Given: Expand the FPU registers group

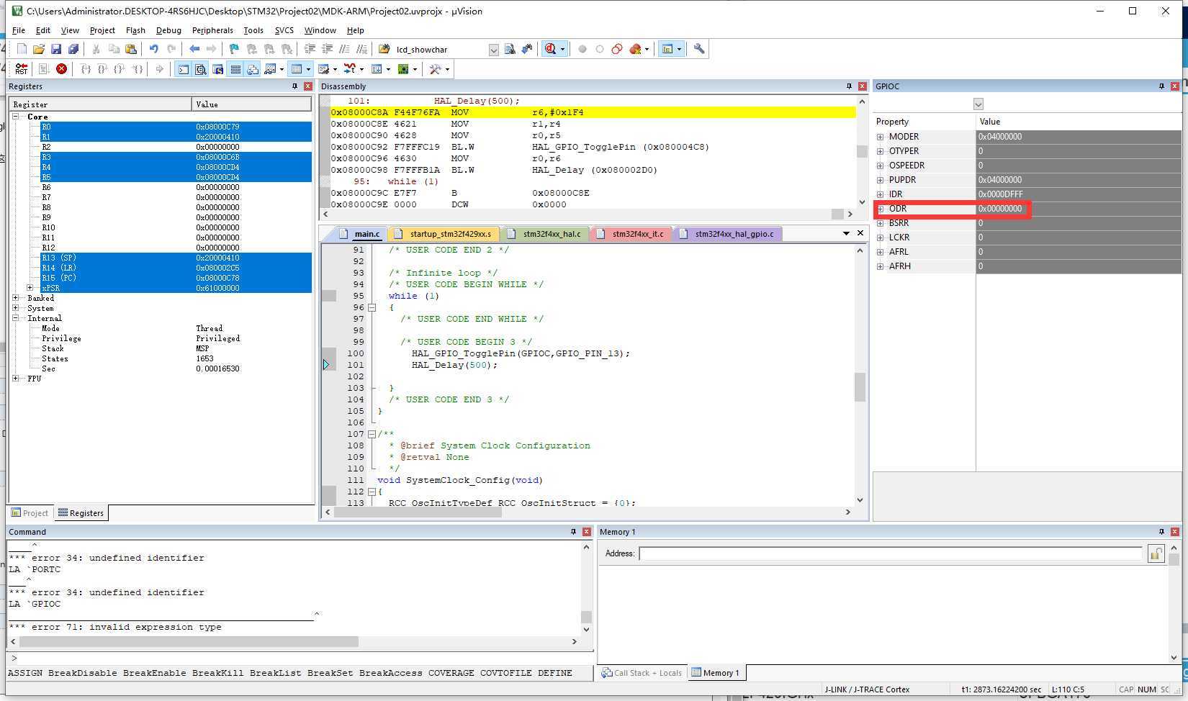Looking at the screenshot, I should point(16,379).
